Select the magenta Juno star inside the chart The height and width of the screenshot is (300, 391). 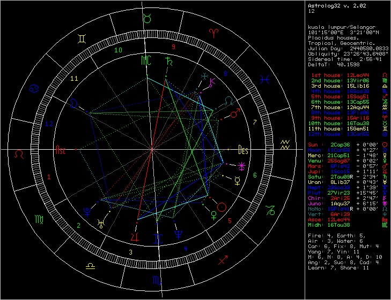click(242, 165)
